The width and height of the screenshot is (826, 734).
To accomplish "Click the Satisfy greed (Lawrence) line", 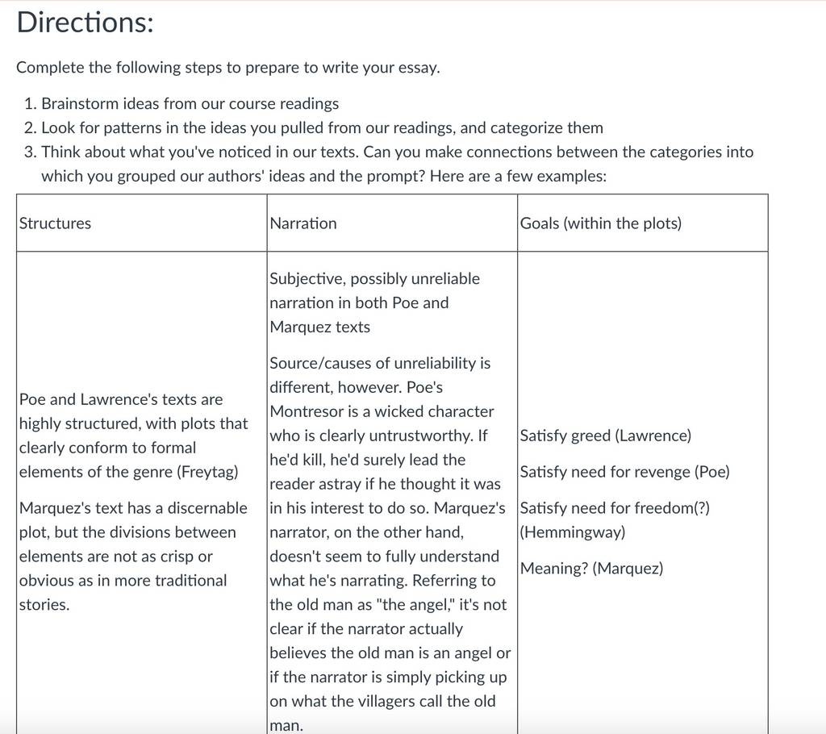I will (605, 436).
